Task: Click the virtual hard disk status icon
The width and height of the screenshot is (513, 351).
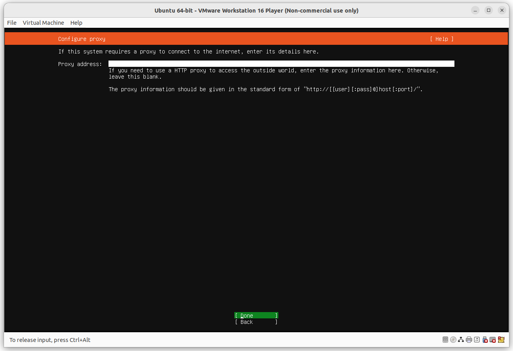Action: 445,340
